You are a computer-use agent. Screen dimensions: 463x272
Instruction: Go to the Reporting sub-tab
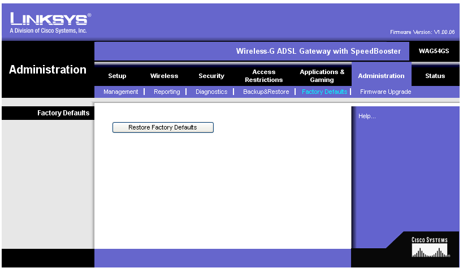coord(167,92)
